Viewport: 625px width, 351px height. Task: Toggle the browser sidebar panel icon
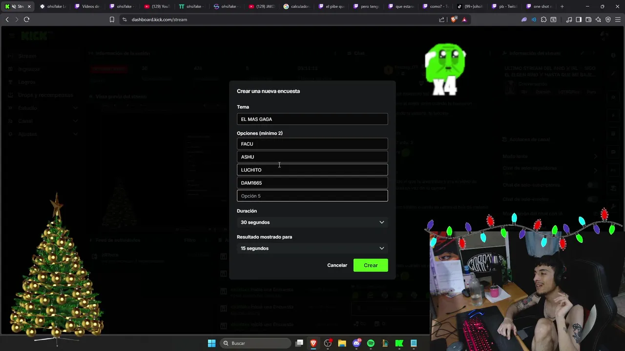579,19
